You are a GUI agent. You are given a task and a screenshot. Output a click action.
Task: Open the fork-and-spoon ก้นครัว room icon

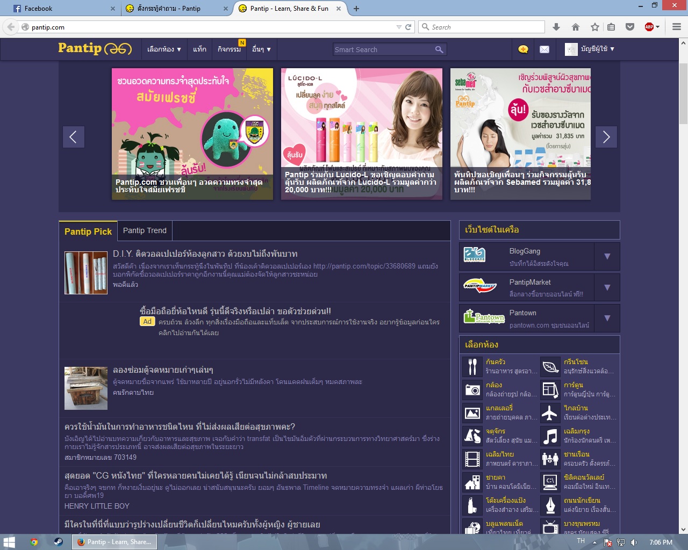click(472, 367)
